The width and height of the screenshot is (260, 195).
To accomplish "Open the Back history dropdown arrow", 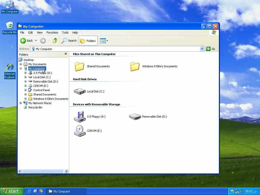I will coord(36,41).
